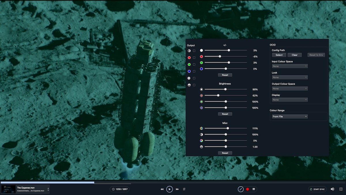Open the Output Colour Space dropdown

coord(290,88)
